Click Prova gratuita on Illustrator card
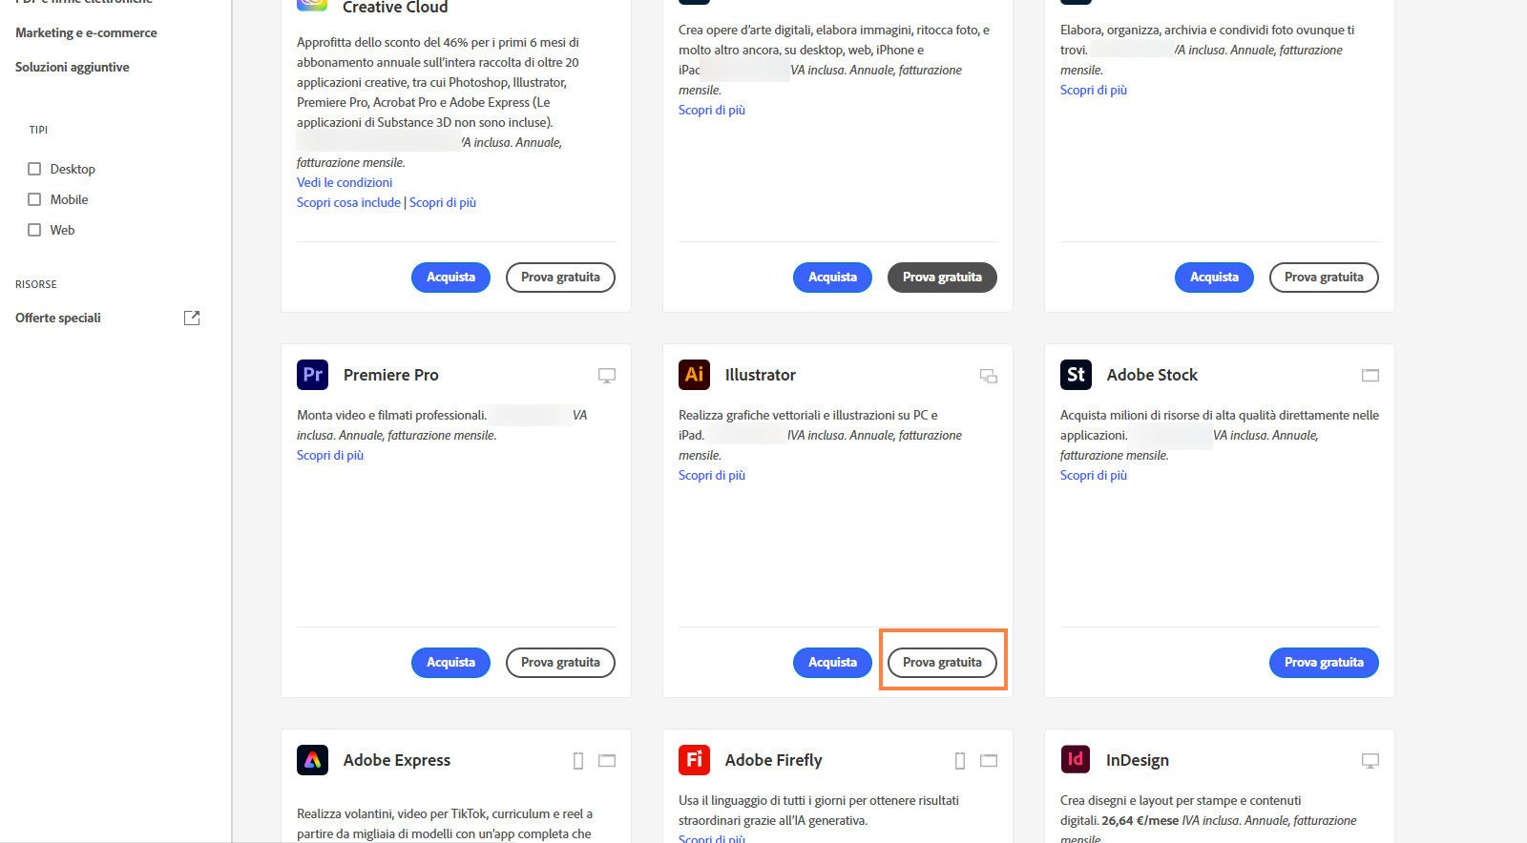Screen dimensions: 1527x843 (942, 663)
